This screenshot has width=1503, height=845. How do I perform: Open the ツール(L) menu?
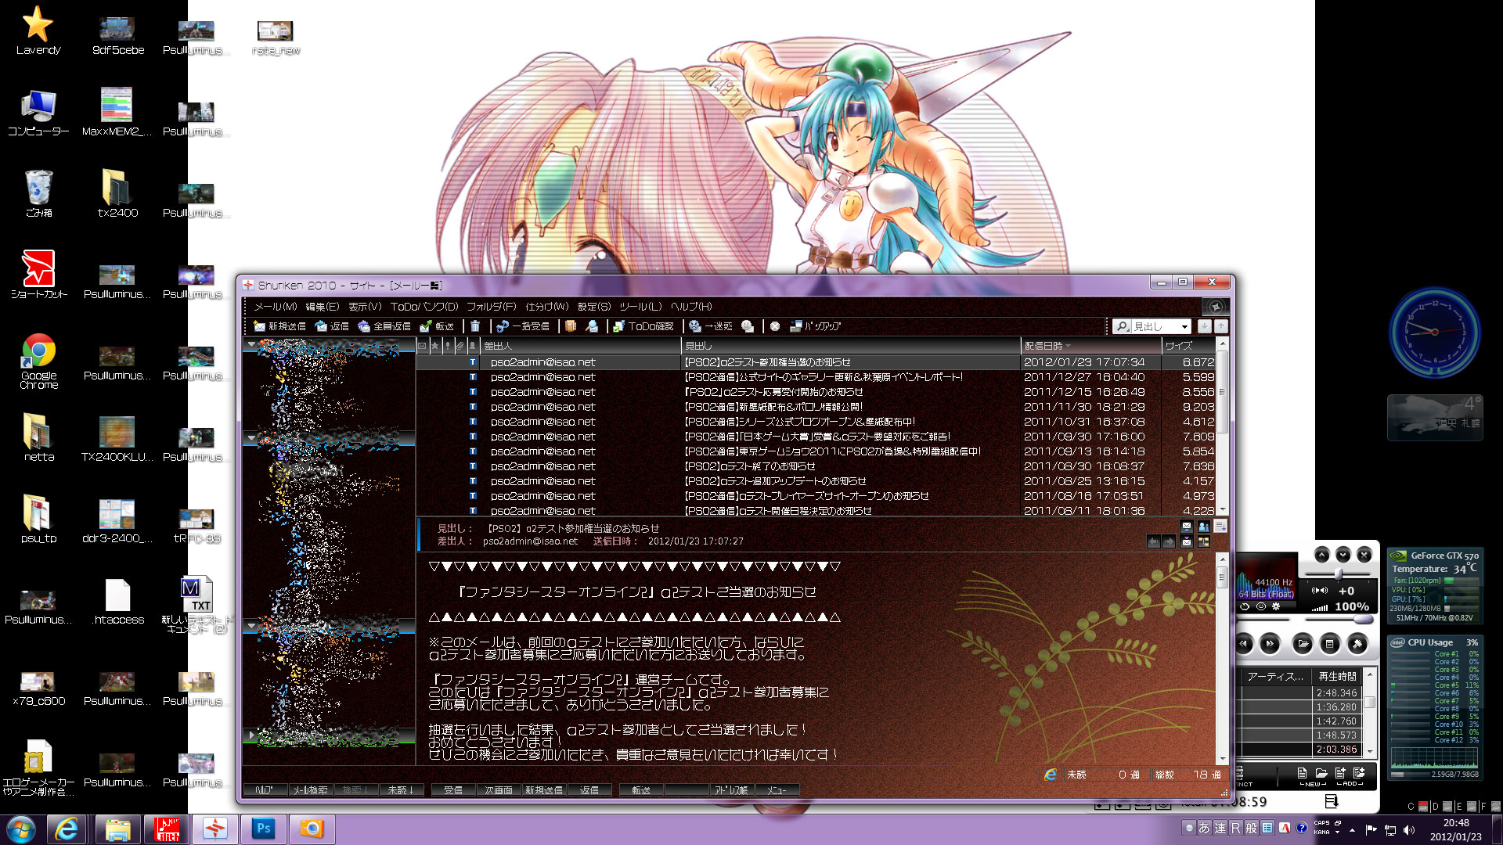point(640,307)
